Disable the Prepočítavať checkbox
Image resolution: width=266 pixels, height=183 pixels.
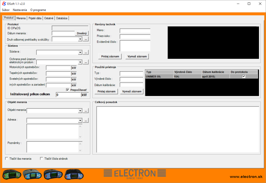pos(68,90)
